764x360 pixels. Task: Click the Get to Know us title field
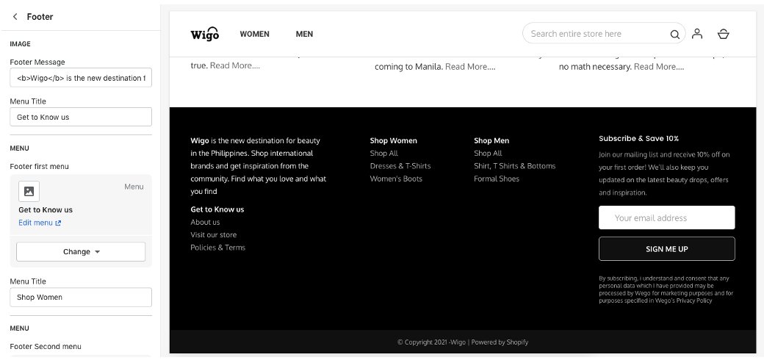coord(81,117)
